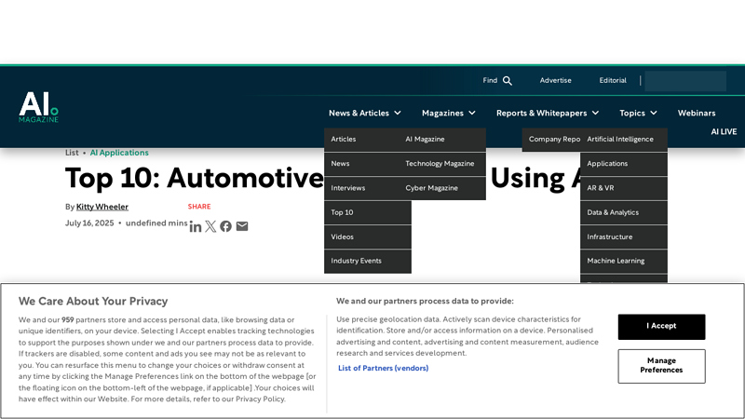This screenshot has height=419, width=745.
Task: Click the Advertise link
Action: pyautogui.click(x=555, y=81)
